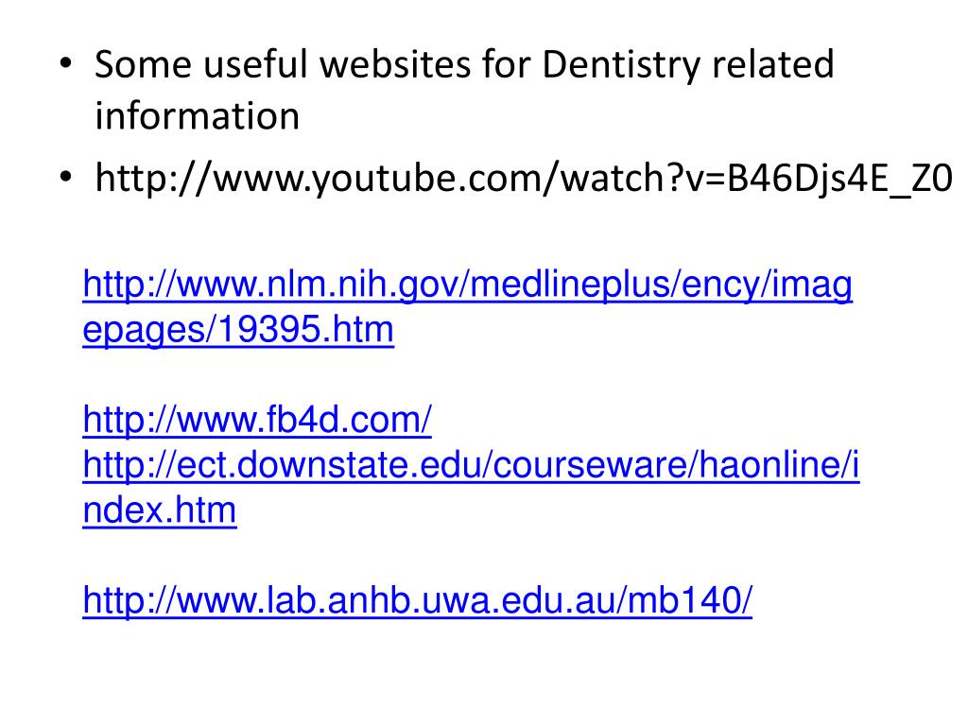Click the word Dentistry in heading
Viewport: 968px width, 726px height.
coord(621,65)
